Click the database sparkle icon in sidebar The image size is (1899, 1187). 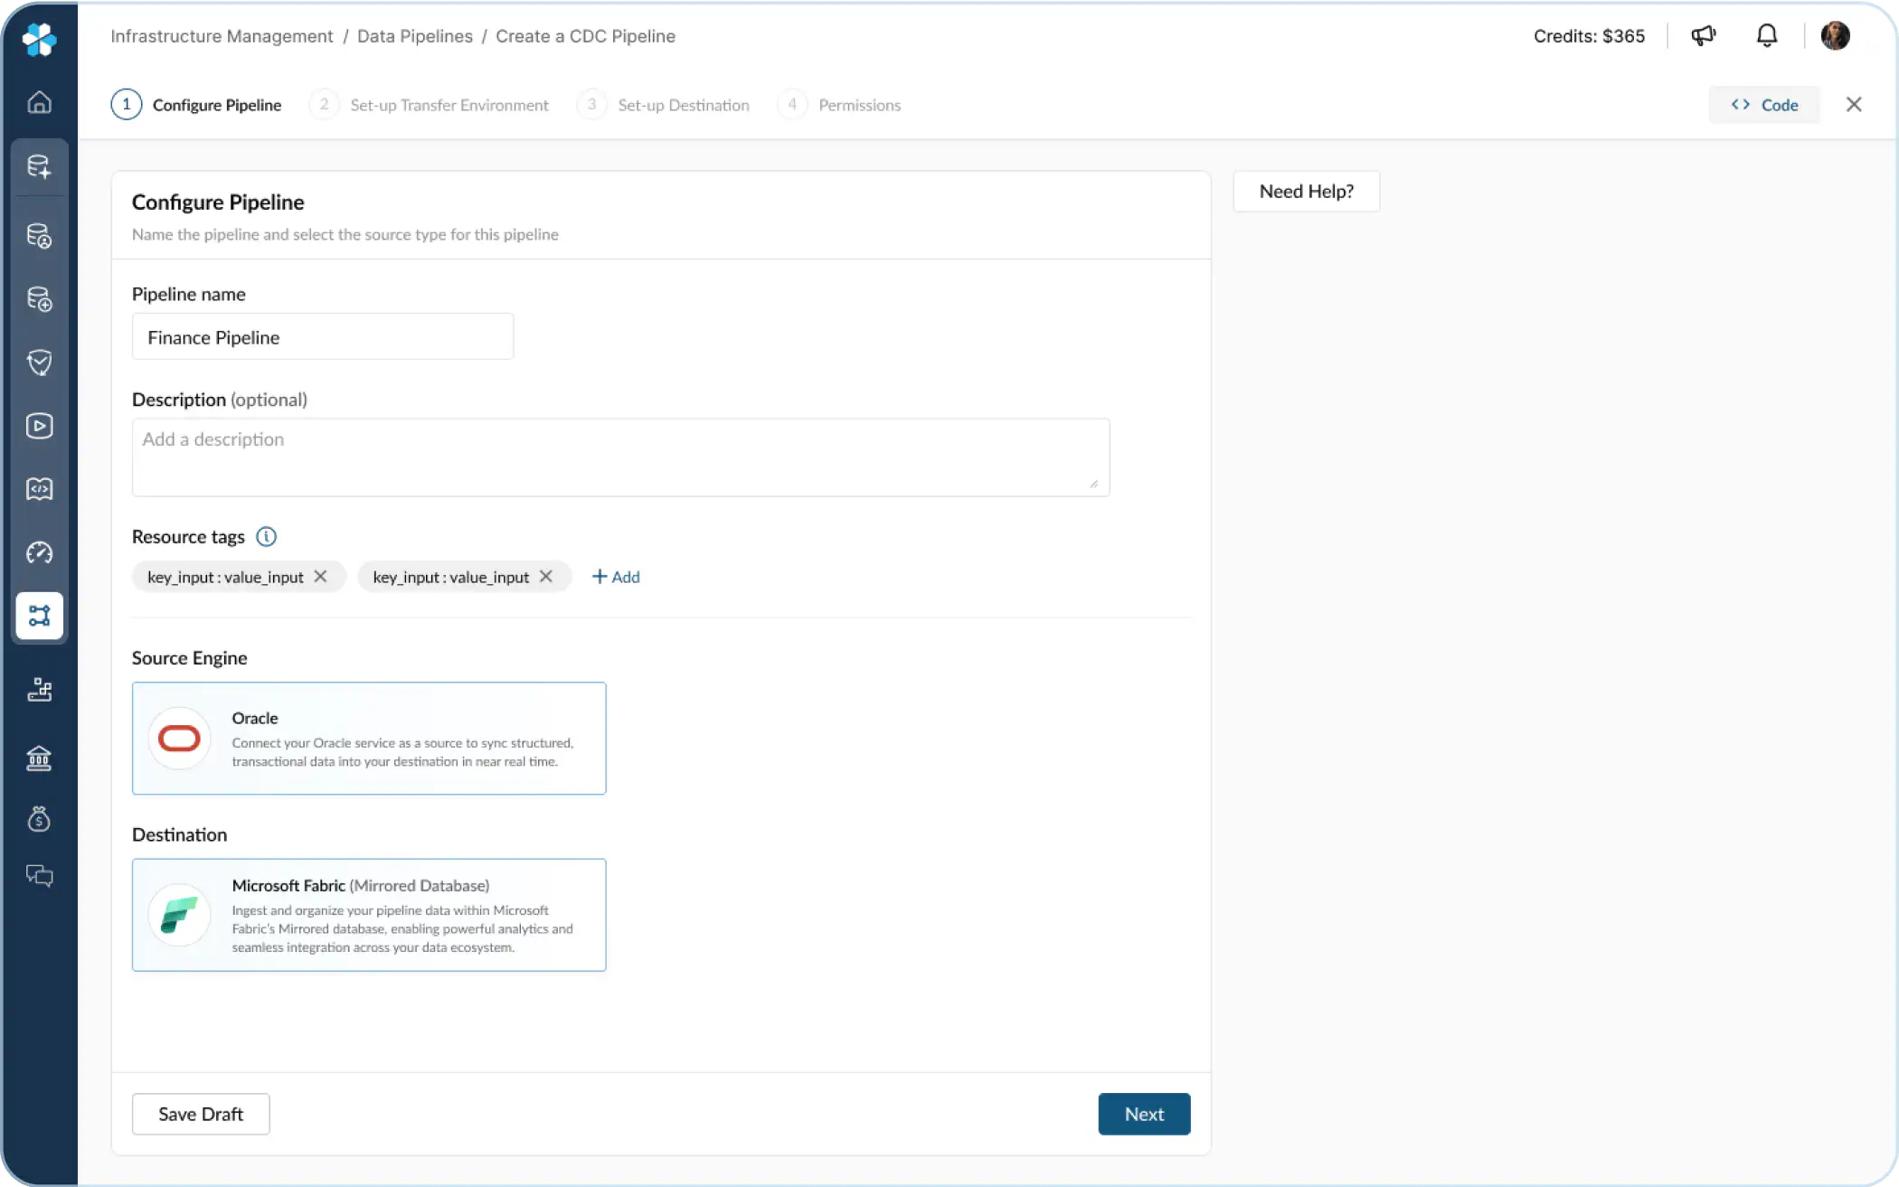click(39, 166)
